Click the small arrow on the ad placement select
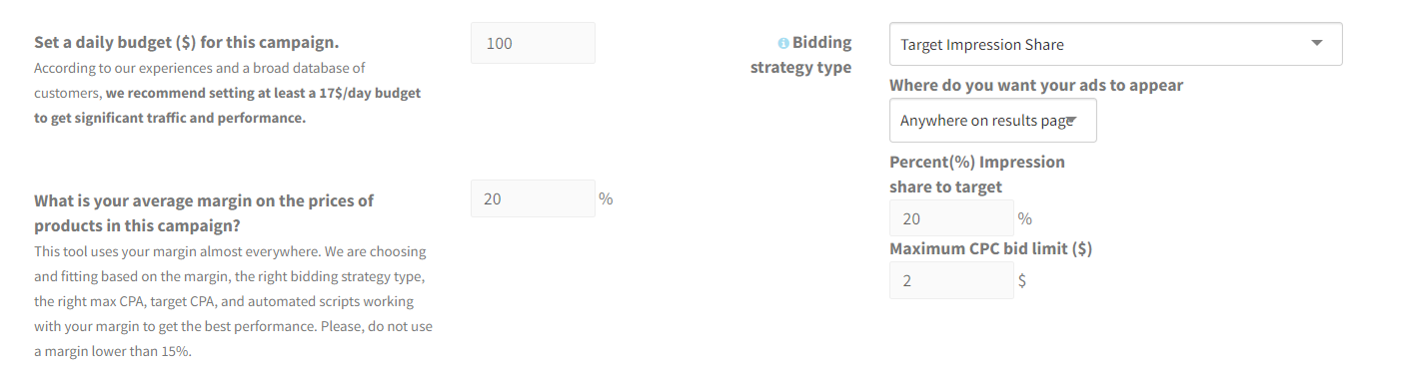The height and width of the screenshot is (375, 1404). coord(1070,121)
